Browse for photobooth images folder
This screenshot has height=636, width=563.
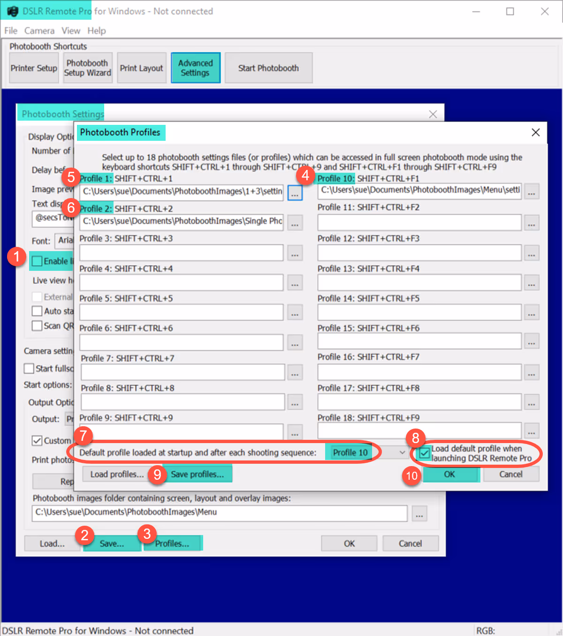click(x=419, y=513)
